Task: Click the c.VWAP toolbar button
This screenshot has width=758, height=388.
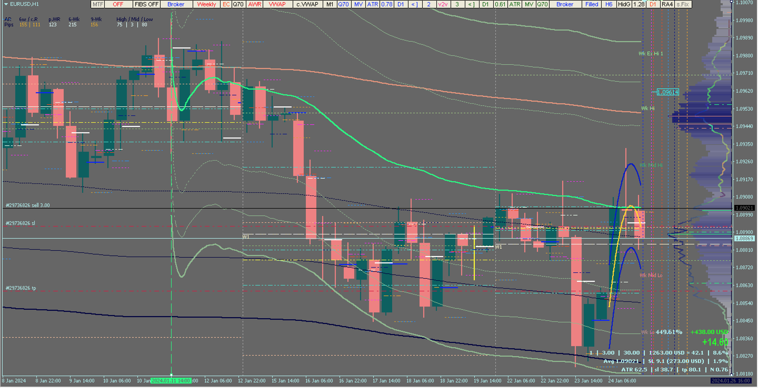Action: [x=307, y=4]
